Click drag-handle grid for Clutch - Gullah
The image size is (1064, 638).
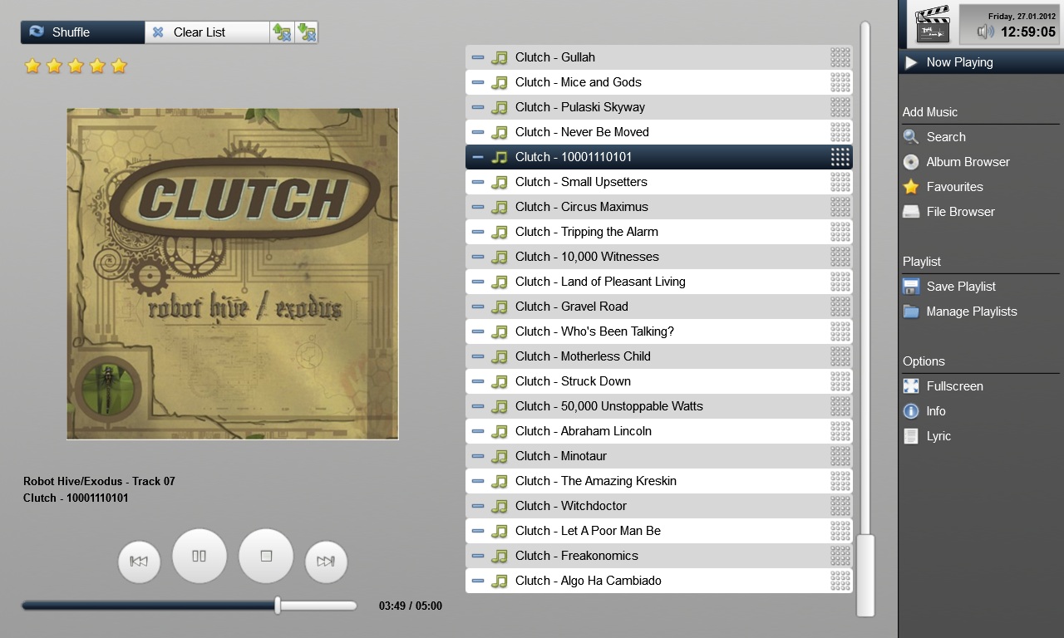point(840,57)
